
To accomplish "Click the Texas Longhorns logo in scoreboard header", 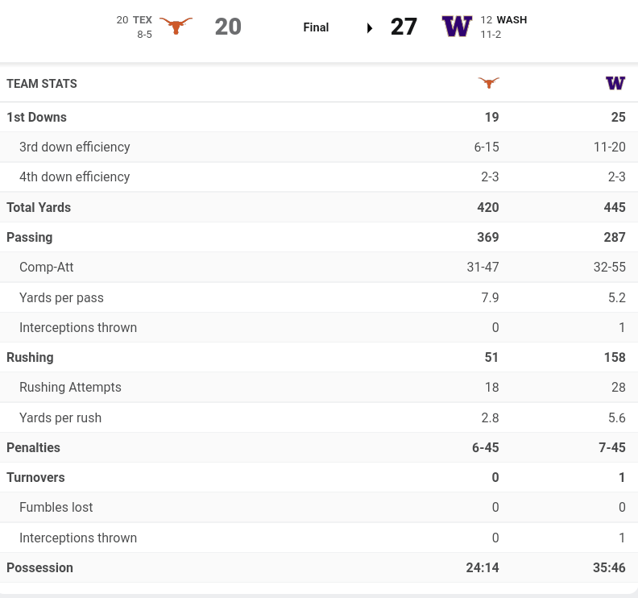I will pyautogui.click(x=176, y=26).
